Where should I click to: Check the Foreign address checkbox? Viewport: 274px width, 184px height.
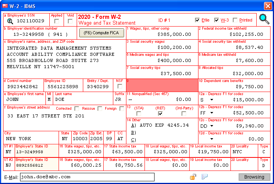point(122,109)
